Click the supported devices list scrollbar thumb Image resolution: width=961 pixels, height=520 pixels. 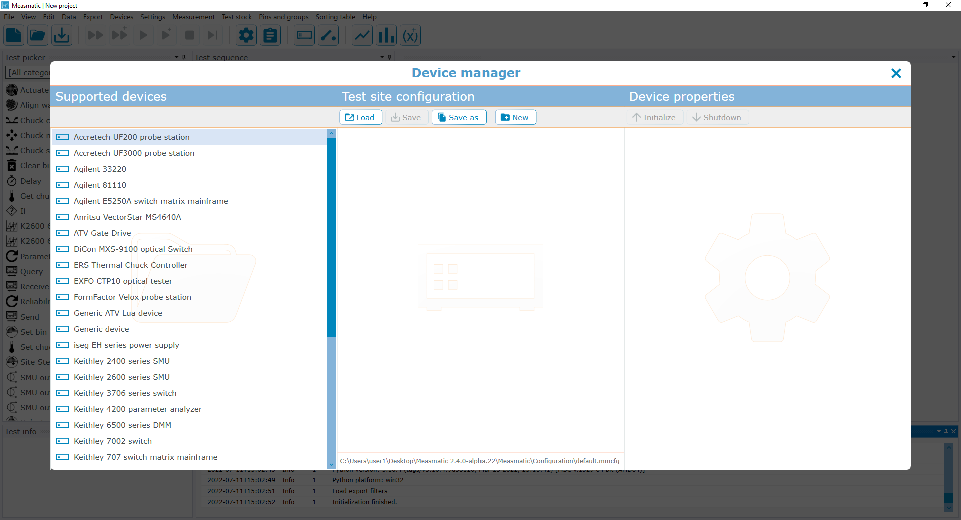(331, 237)
